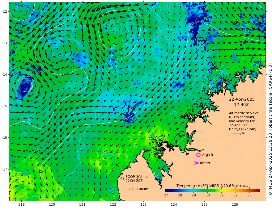Viewport: 272px width, 210px height.
Task: Click colorbar tick label 28
Action: (x=180, y=195)
